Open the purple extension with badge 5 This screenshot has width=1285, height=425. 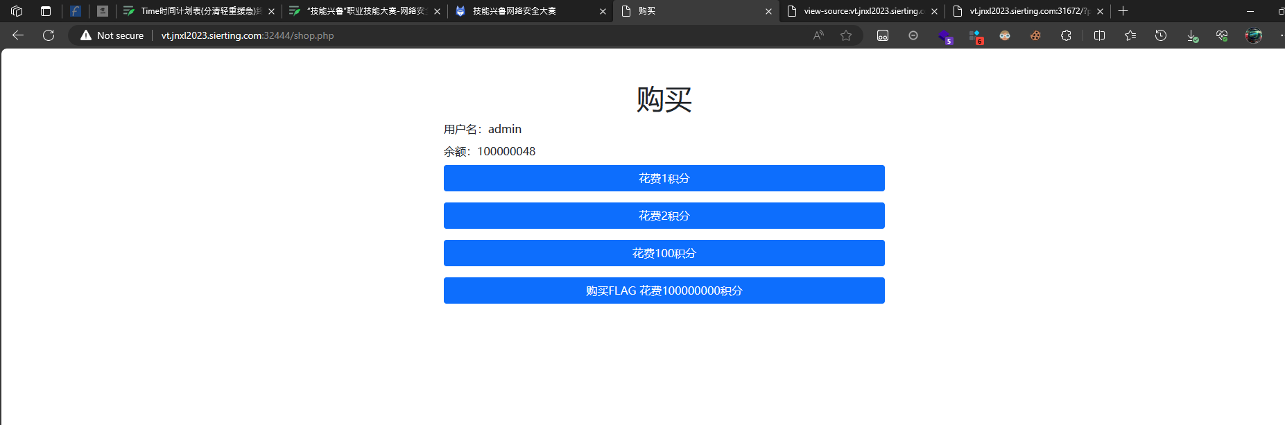[945, 36]
